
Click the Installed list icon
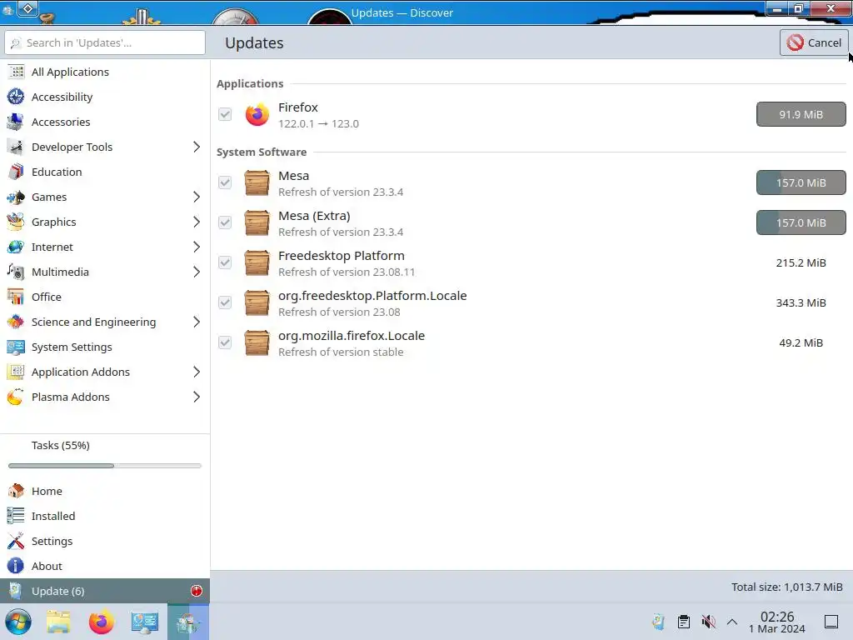[x=16, y=516]
